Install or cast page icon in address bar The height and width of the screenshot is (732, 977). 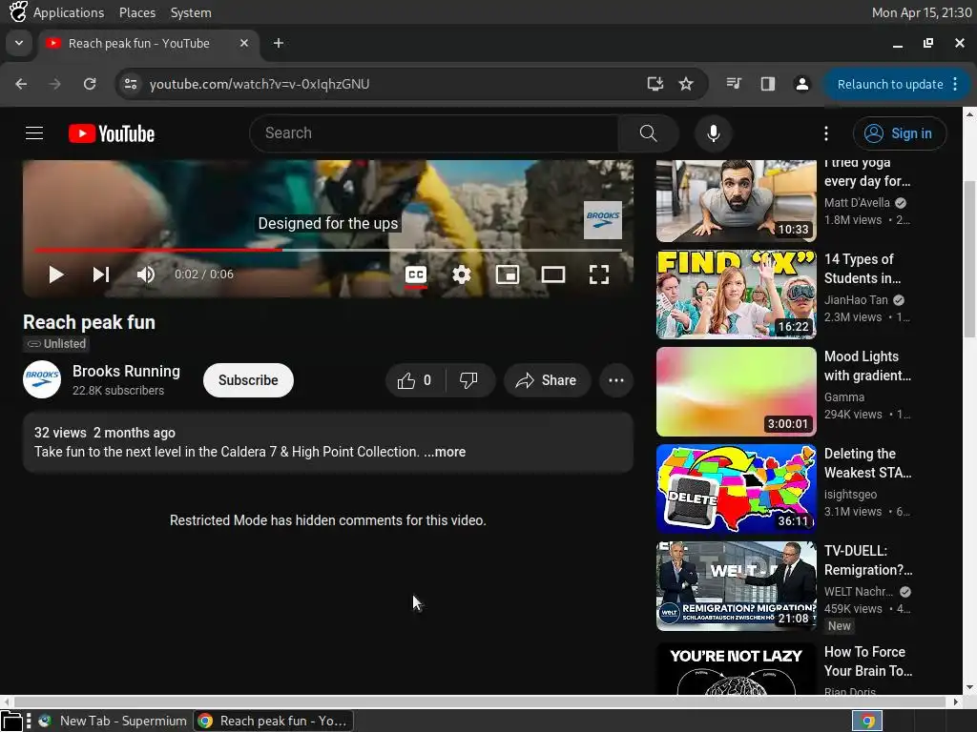655,84
